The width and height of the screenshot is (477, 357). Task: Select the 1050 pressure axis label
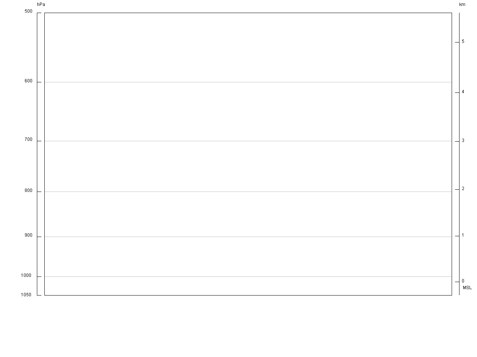[26, 295]
